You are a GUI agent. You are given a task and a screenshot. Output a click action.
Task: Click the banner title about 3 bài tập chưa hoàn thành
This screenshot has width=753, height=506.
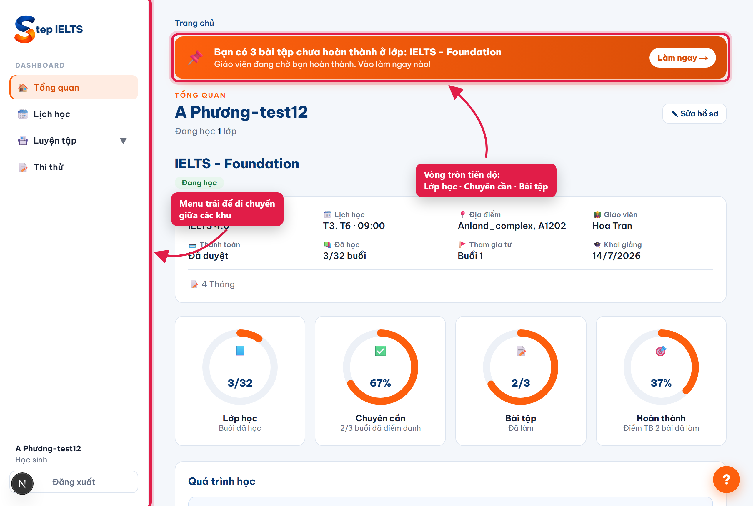(x=357, y=52)
